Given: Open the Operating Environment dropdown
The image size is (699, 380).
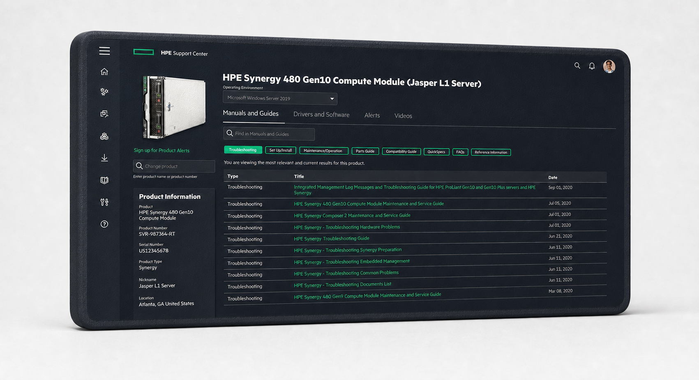Looking at the screenshot, I should pos(280,98).
